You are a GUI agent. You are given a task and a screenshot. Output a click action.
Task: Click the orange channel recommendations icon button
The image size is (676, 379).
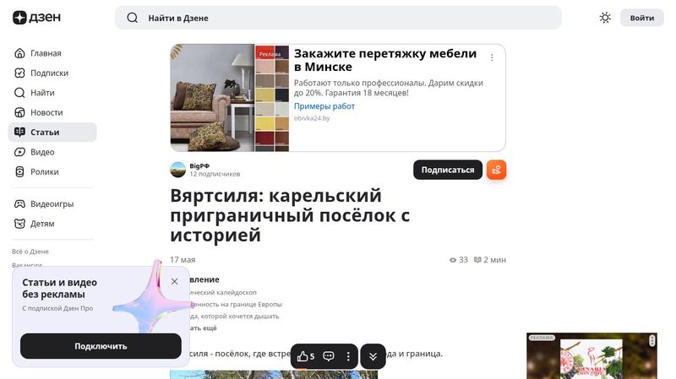pos(496,170)
